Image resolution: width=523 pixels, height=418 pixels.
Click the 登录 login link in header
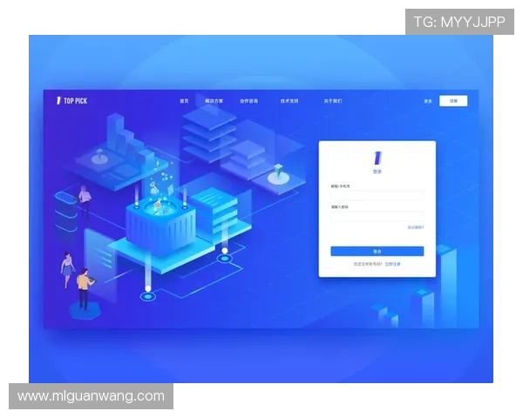pyautogui.click(x=428, y=101)
